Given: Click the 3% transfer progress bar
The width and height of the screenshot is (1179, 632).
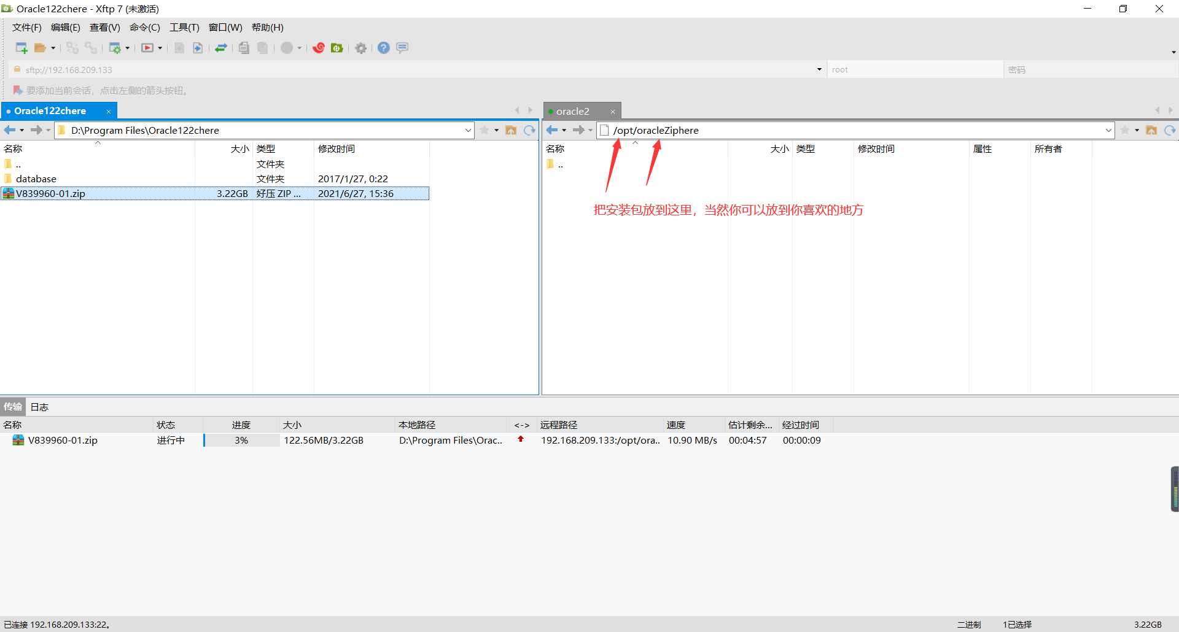Looking at the screenshot, I should pyautogui.click(x=241, y=441).
